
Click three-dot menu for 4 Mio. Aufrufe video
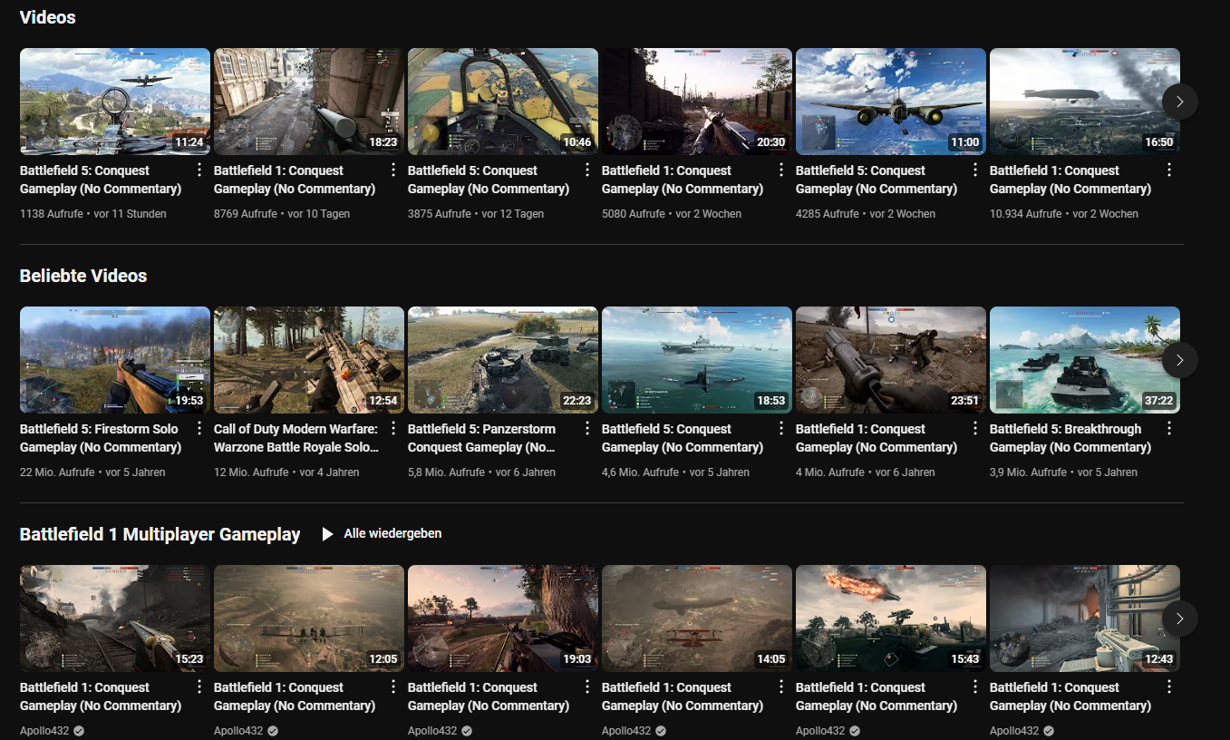[x=975, y=429]
